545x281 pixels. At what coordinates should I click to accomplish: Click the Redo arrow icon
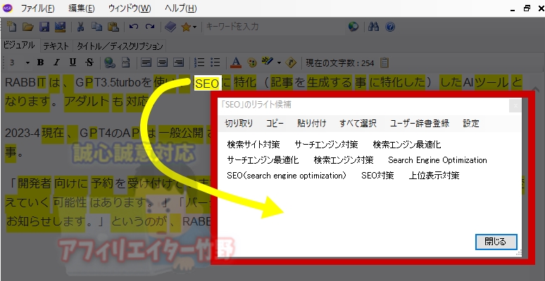pos(149,27)
